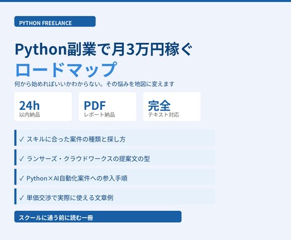The width and height of the screenshot is (291, 240).
Task: Select the '完全 テキスト対応' card
Action: 171,107
